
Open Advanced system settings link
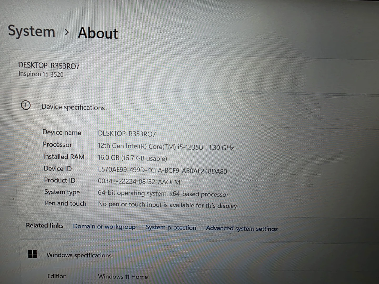tap(242, 228)
